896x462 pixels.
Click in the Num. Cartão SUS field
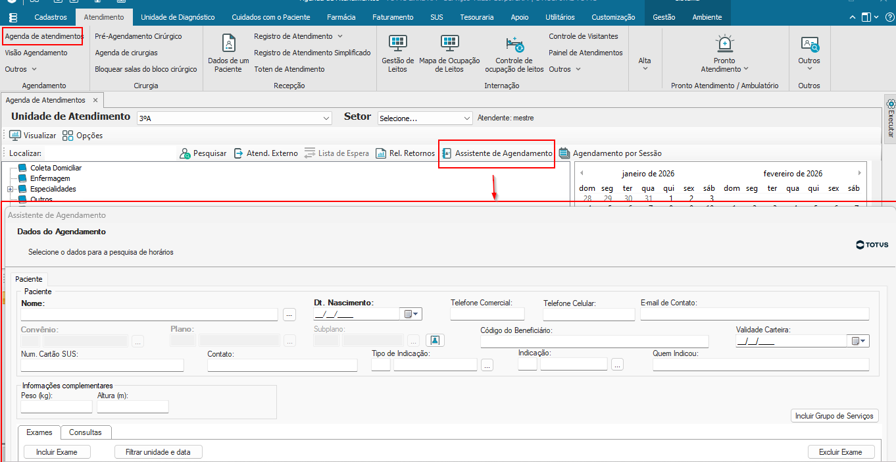coord(103,365)
